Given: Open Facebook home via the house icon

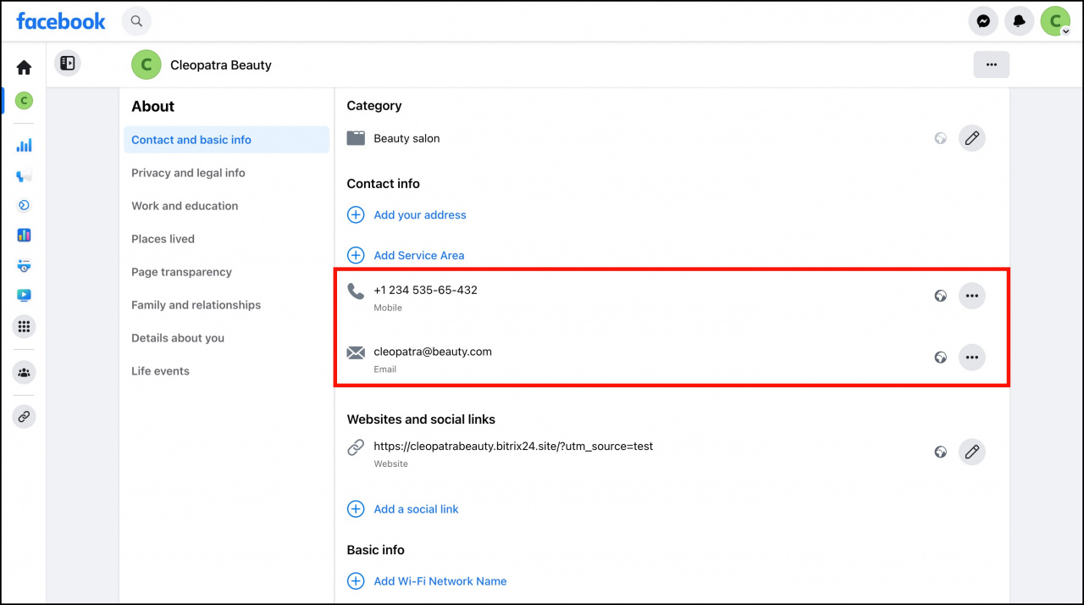Looking at the screenshot, I should click(24, 68).
